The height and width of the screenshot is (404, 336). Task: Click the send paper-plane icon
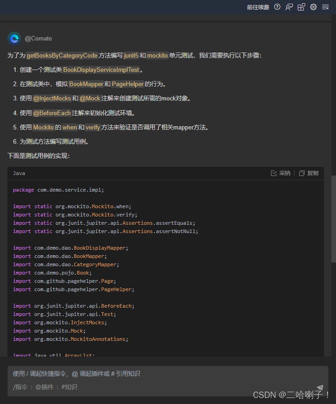[320, 387]
